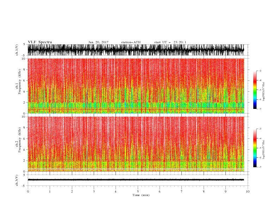The image size is (279, 215).
Task: Click the "ch.3(V)" waveform axis label
Action: click(x=17, y=180)
